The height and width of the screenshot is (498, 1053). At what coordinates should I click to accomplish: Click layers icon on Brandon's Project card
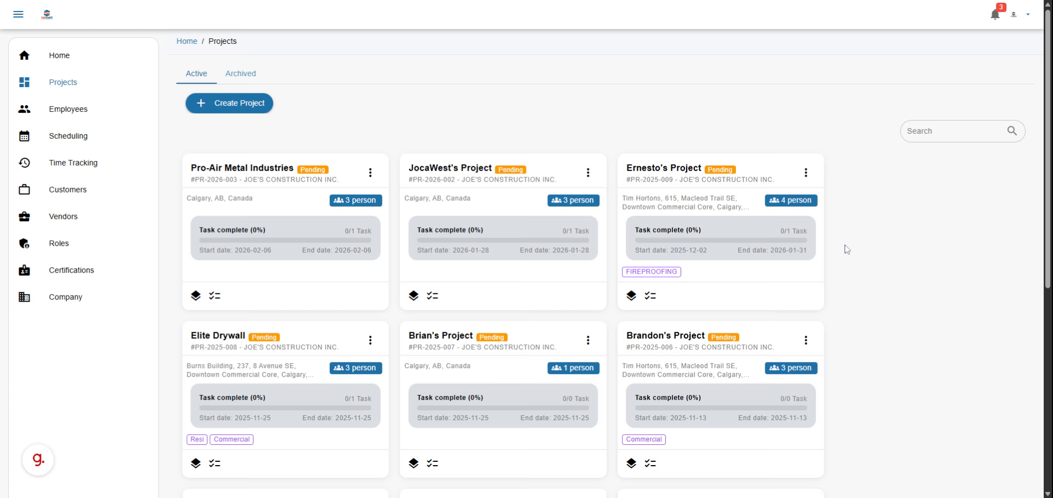click(x=631, y=463)
